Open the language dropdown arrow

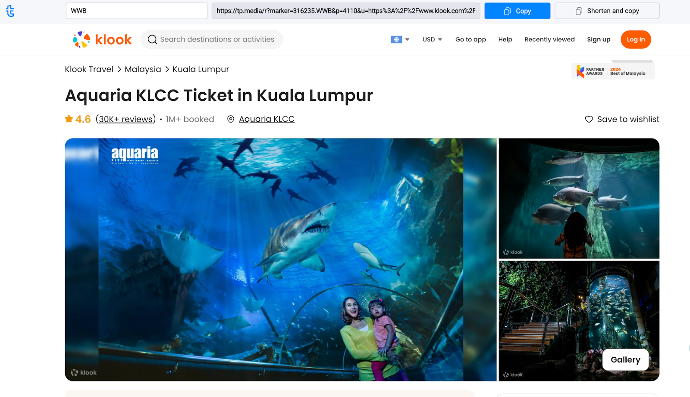pyautogui.click(x=407, y=40)
